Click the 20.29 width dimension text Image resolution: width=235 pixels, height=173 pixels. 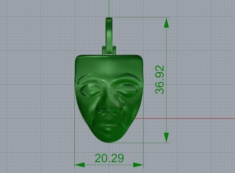tap(109, 158)
